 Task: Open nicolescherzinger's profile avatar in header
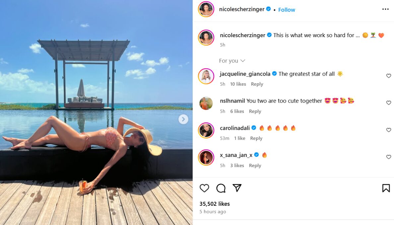[x=206, y=9]
